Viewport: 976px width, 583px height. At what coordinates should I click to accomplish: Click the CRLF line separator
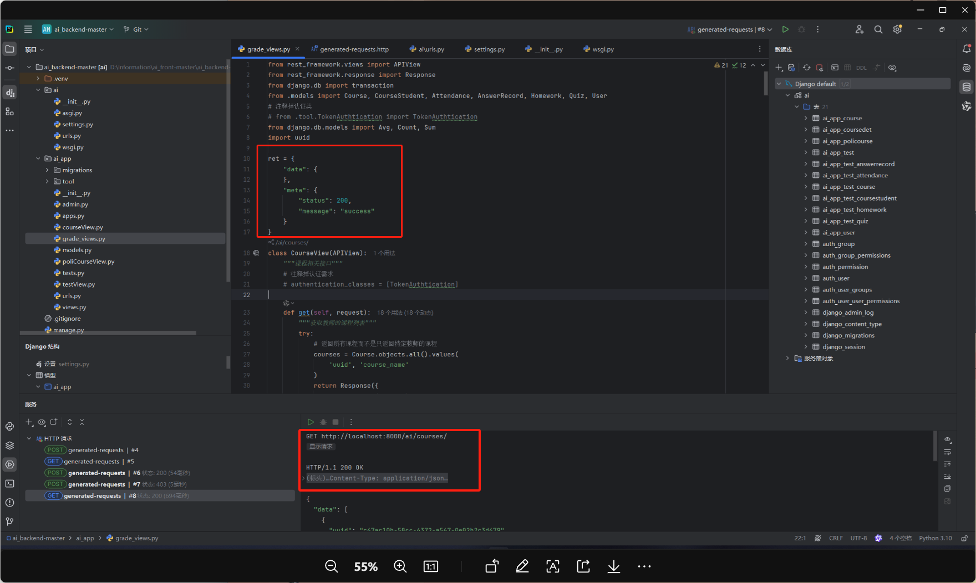click(x=836, y=538)
